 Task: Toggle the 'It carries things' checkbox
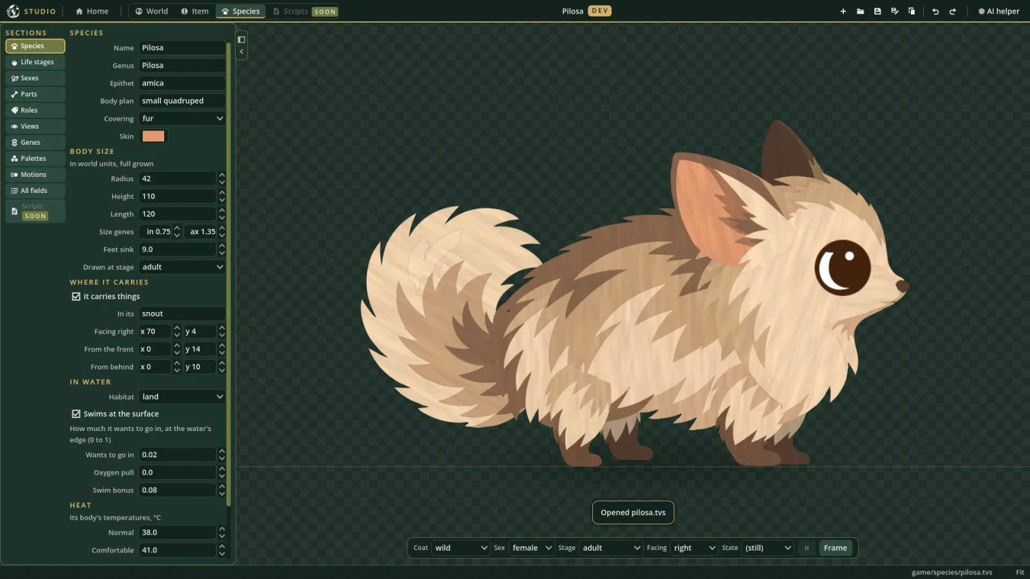76,297
